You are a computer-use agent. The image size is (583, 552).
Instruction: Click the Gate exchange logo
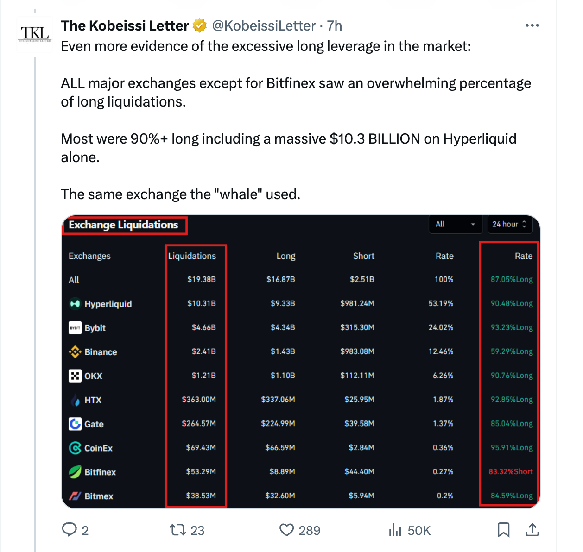pos(76,424)
